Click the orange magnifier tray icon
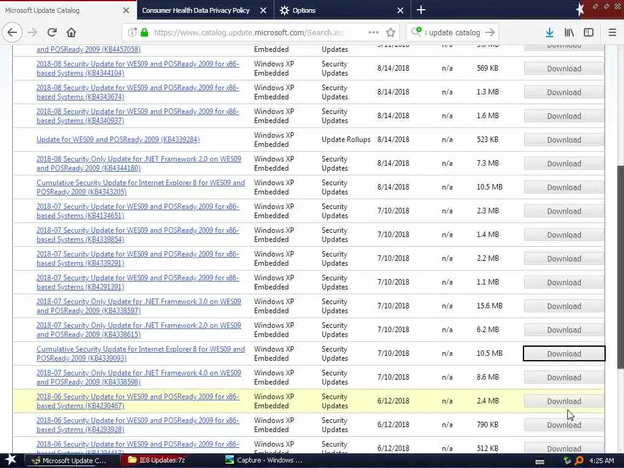Screen dimensions: 624x468 tap(579, 461)
